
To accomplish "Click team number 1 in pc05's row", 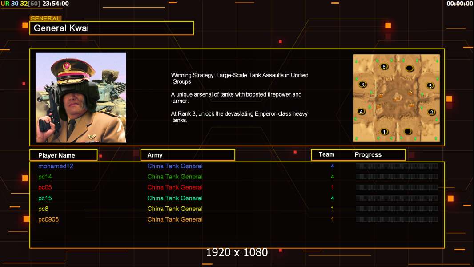I will pyautogui.click(x=332, y=187).
